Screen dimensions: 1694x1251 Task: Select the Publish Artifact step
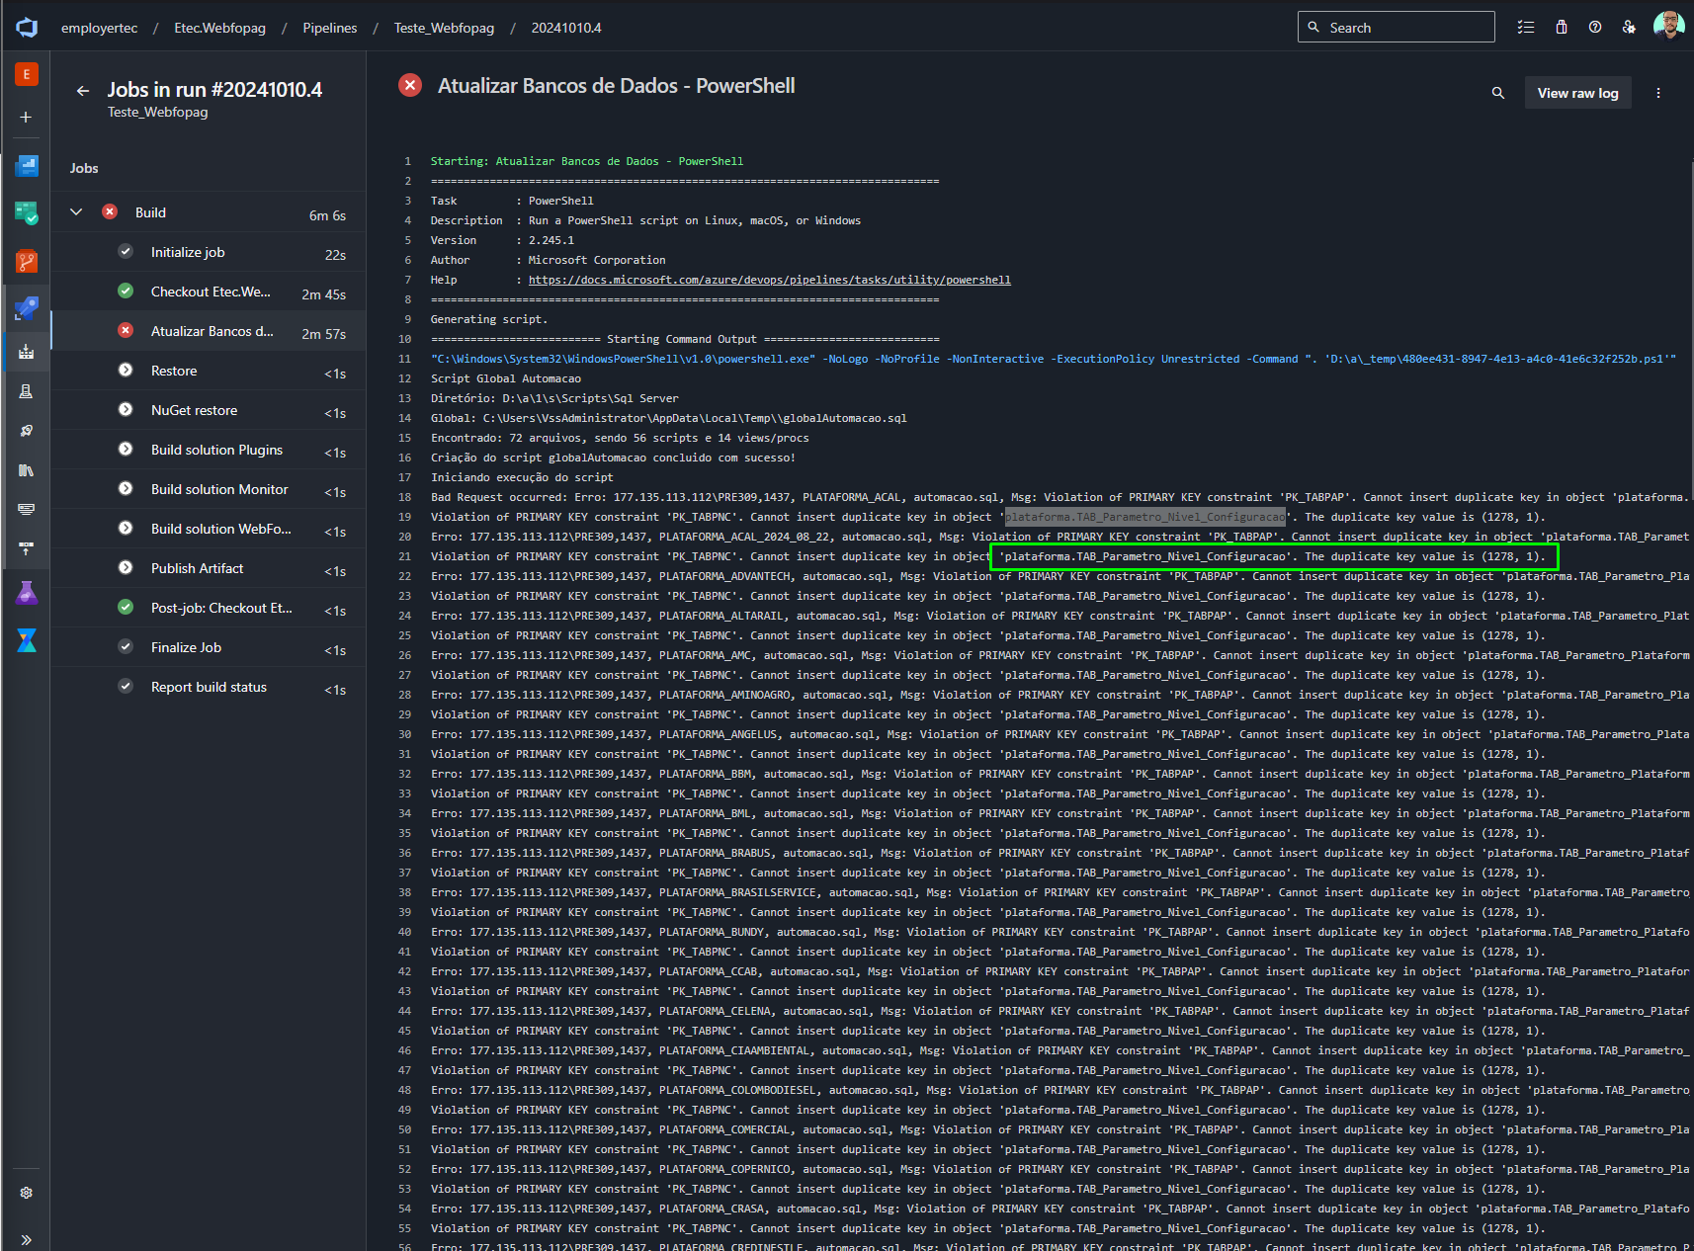209,568
